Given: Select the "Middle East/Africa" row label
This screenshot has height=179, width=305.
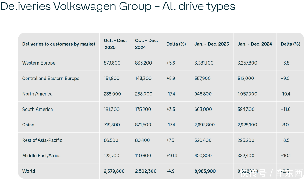Looking at the screenshot, I should tap(41, 156).
